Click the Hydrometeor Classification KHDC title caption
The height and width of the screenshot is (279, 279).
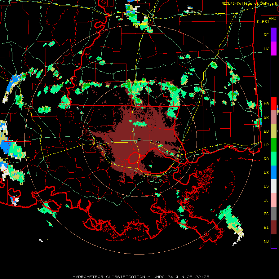click(x=141, y=277)
